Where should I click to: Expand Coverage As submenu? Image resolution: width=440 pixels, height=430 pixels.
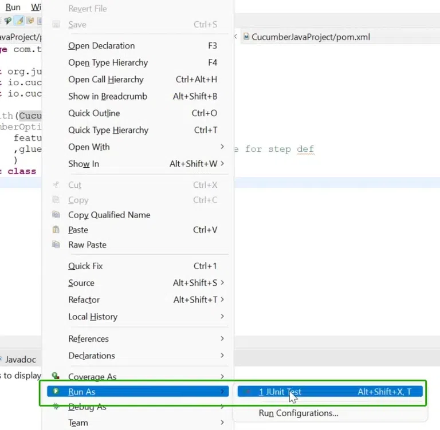[137, 376]
